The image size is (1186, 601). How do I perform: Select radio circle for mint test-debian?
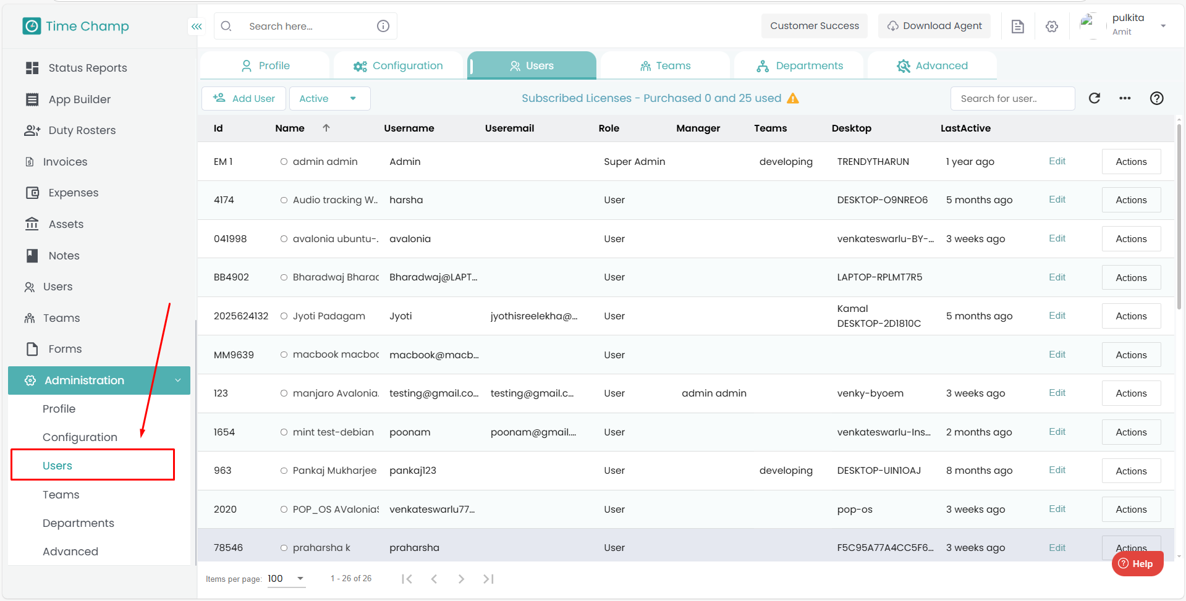click(x=284, y=432)
